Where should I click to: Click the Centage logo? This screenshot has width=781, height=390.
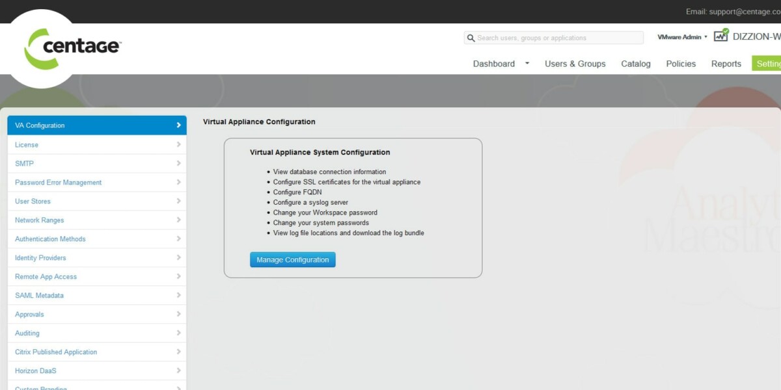[72, 47]
